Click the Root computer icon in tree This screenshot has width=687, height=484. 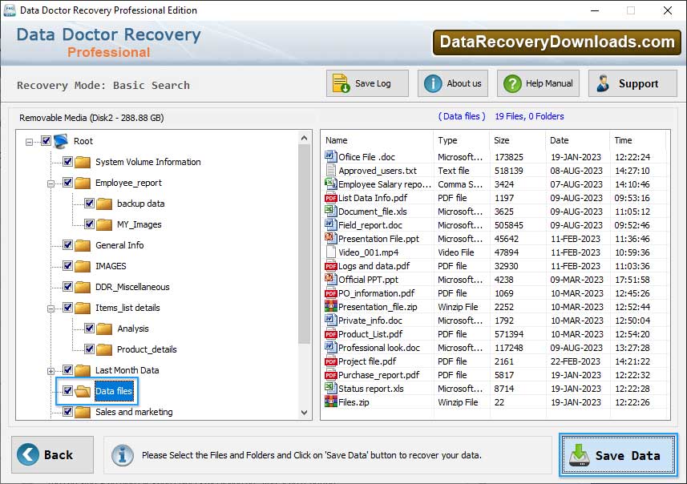coord(61,140)
